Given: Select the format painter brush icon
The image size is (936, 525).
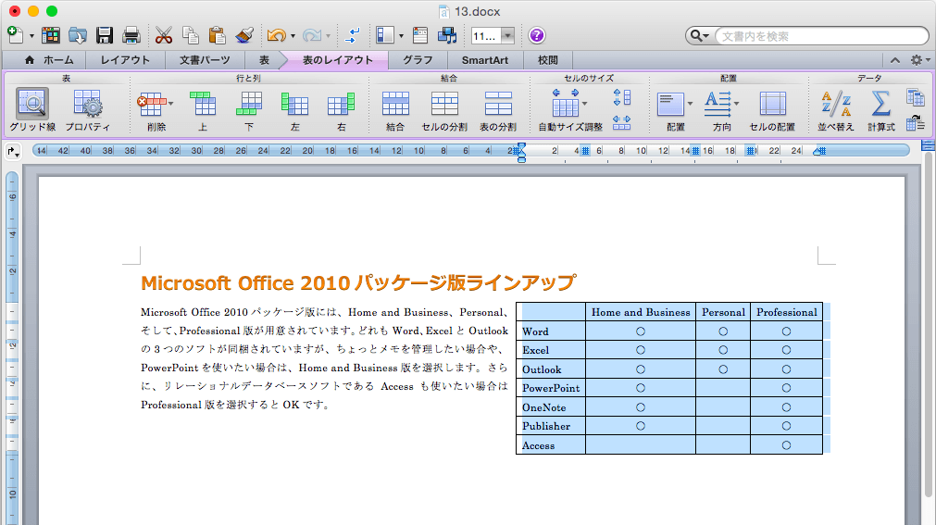Looking at the screenshot, I should [244, 35].
